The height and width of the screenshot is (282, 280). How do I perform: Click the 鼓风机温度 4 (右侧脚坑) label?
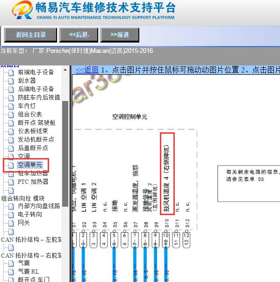tap(166, 178)
